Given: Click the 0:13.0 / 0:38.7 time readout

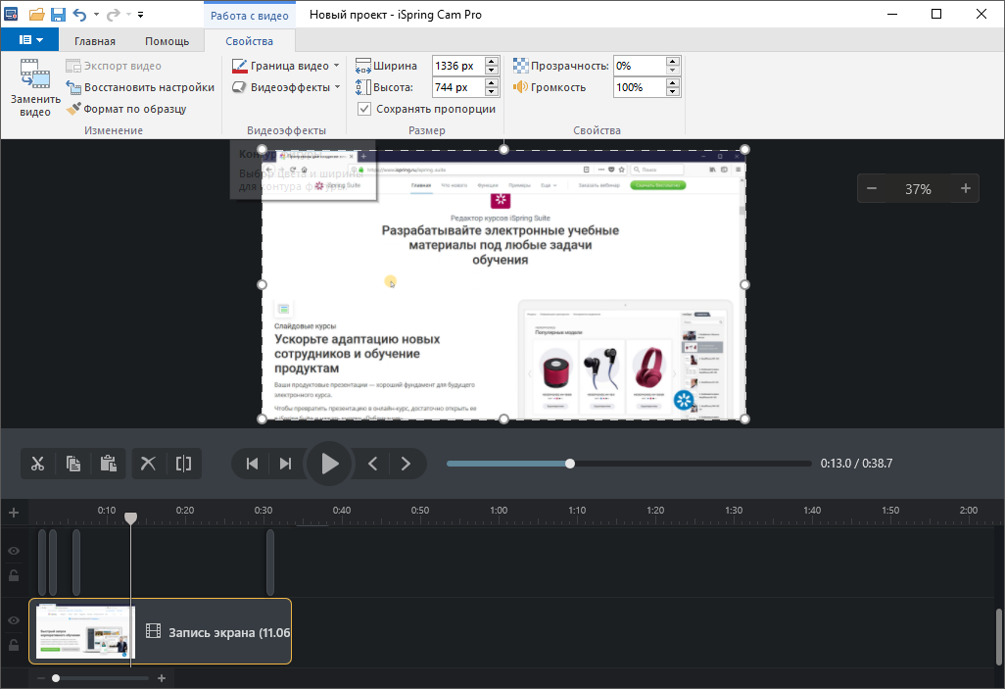Looking at the screenshot, I should [x=856, y=464].
